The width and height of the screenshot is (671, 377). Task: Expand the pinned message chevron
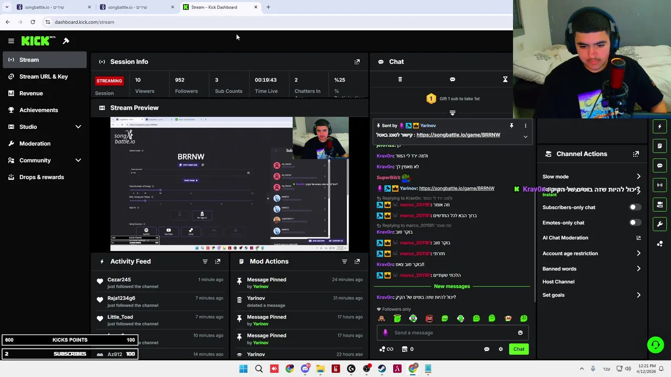tap(525, 137)
